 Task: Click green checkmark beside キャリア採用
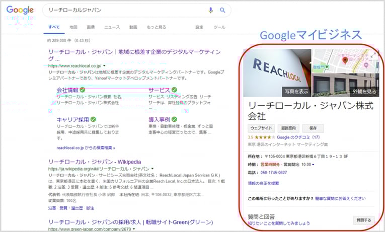pos(93,119)
